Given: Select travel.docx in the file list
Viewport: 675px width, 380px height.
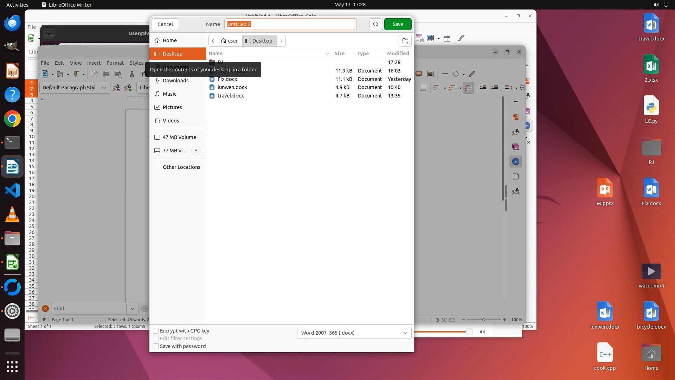Looking at the screenshot, I should [x=231, y=96].
